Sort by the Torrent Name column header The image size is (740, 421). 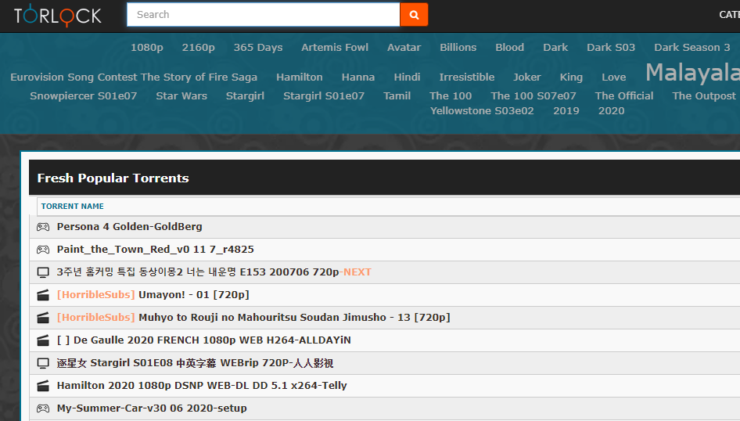[x=73, y=207]
